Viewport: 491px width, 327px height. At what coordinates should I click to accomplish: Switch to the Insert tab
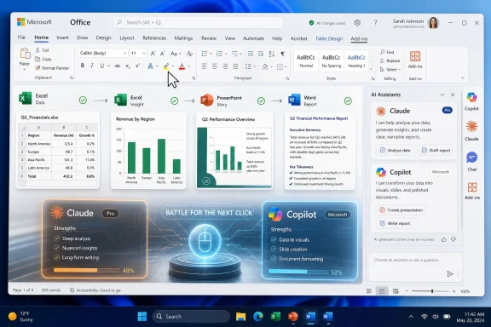(x=62, y=37)
